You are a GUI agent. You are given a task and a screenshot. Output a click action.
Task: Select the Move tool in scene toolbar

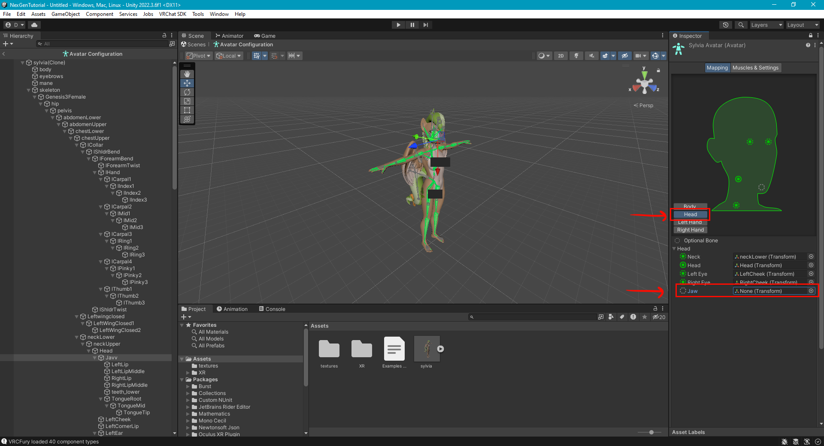pos(187,83)
